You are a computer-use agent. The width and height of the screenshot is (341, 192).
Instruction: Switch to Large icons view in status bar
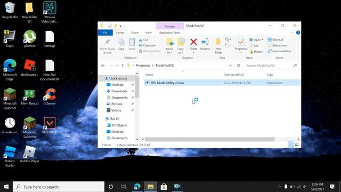(x=297, y=145)
